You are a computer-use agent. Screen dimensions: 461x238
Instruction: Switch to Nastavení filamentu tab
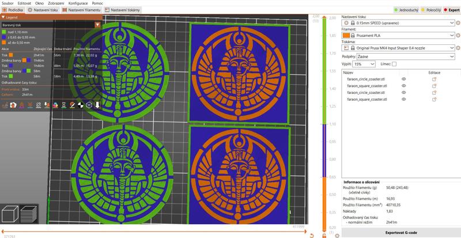tap(82, 10)
